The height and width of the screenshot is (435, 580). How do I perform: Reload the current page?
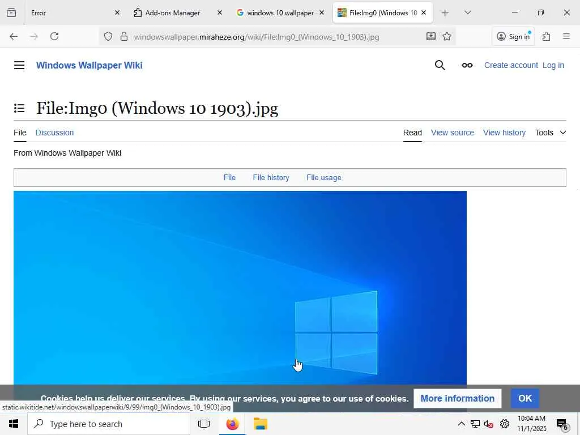click(54, 36)
